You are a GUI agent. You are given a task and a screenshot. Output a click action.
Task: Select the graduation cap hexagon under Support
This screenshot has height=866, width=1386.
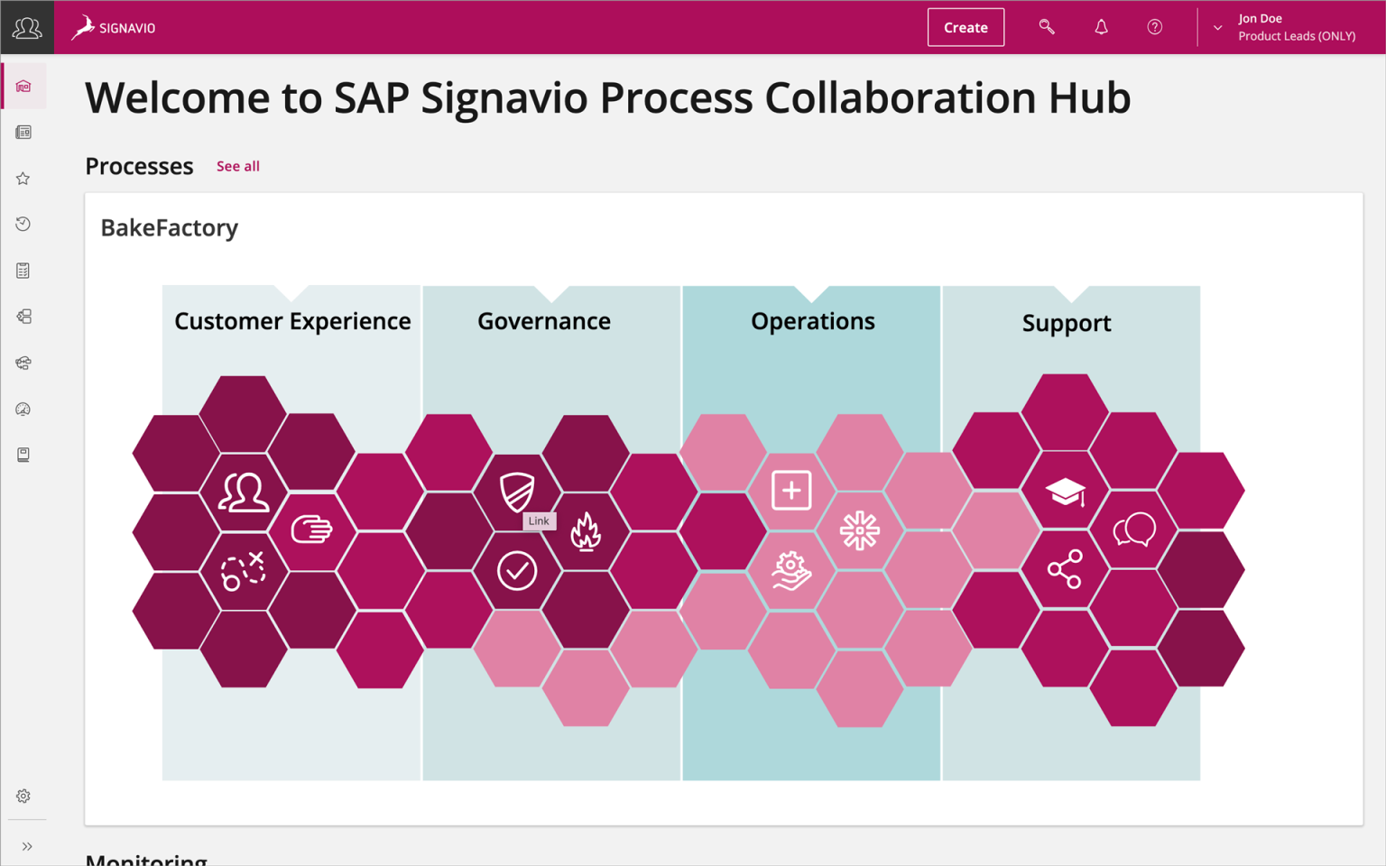[1066, 491]
